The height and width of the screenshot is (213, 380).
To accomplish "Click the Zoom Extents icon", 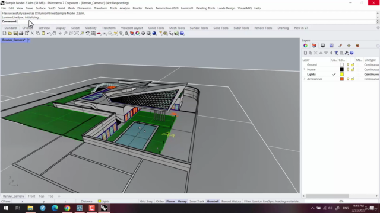I will coord(77,33).
